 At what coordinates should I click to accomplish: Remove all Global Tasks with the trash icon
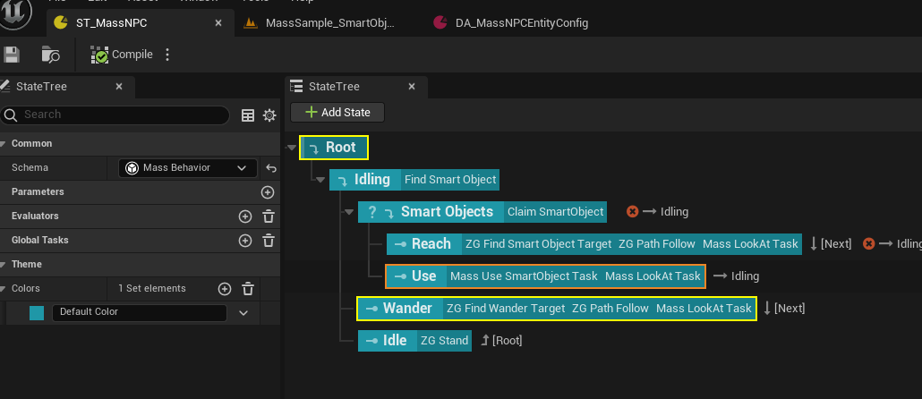click(269, 241)
